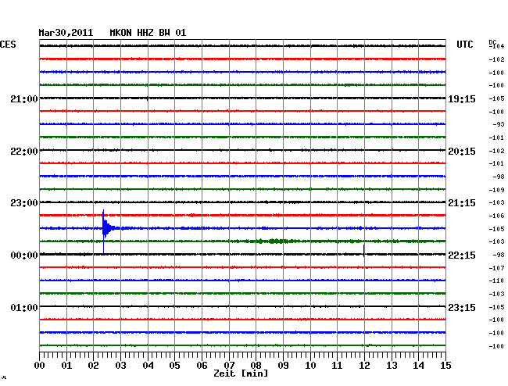Screen dimensions: 508x386
Task: Click the x-axis minute label 15
Action: pyautogui.click(x=445, y=366)
